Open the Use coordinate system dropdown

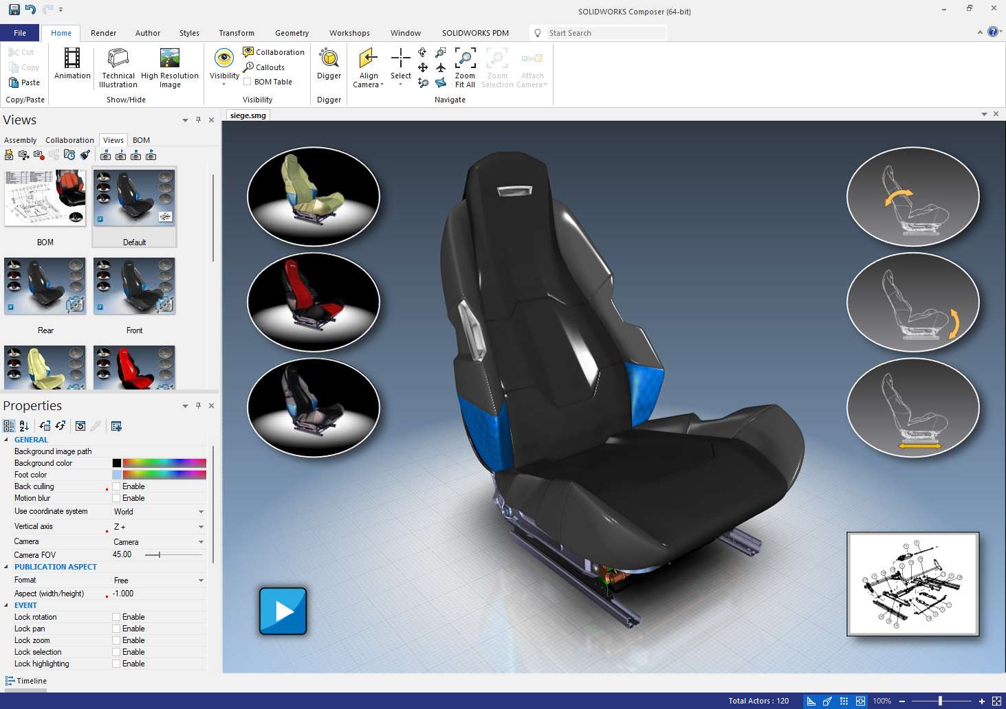[201, 512]
